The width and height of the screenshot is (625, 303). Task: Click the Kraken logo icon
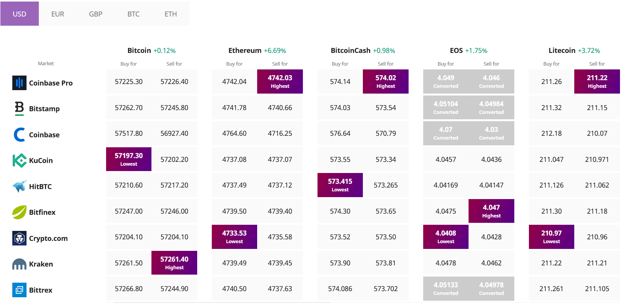pyautogui.click(x=19, y=264)
